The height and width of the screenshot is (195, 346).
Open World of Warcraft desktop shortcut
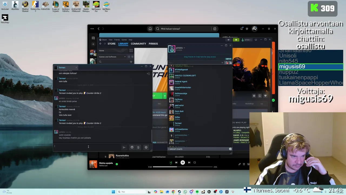(x=25, y=6)
